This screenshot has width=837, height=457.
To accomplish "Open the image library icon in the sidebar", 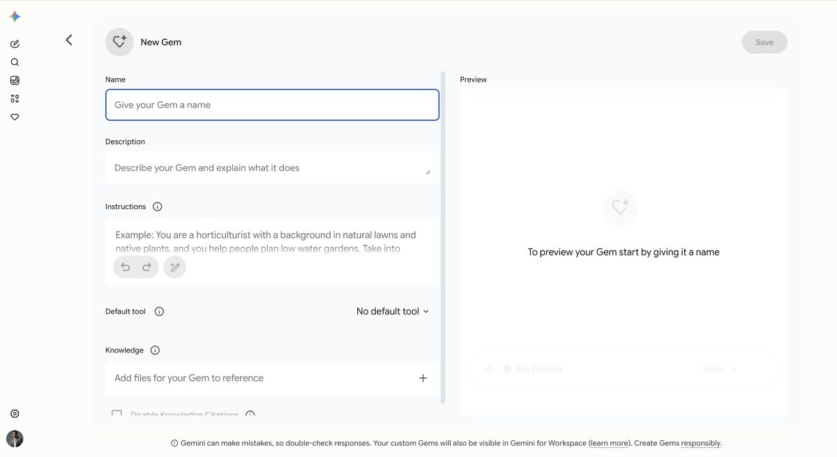I will 15,80.
